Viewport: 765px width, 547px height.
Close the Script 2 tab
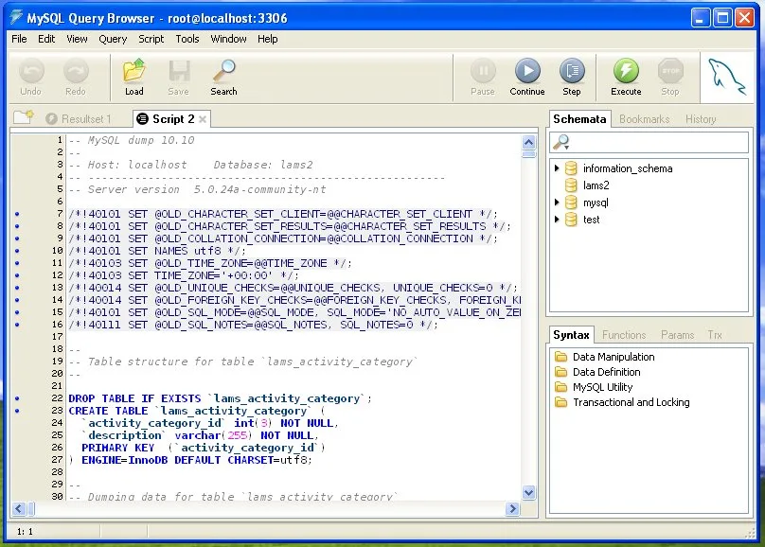203,119
